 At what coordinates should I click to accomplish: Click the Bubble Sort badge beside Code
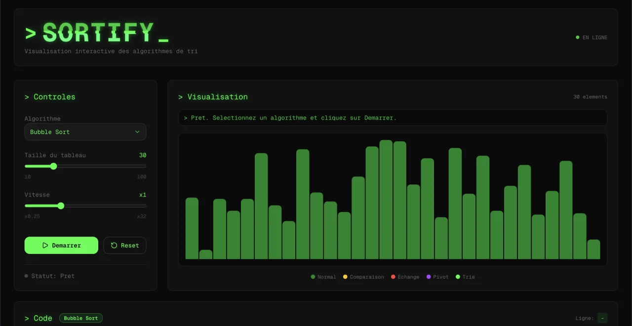[81, 318]
